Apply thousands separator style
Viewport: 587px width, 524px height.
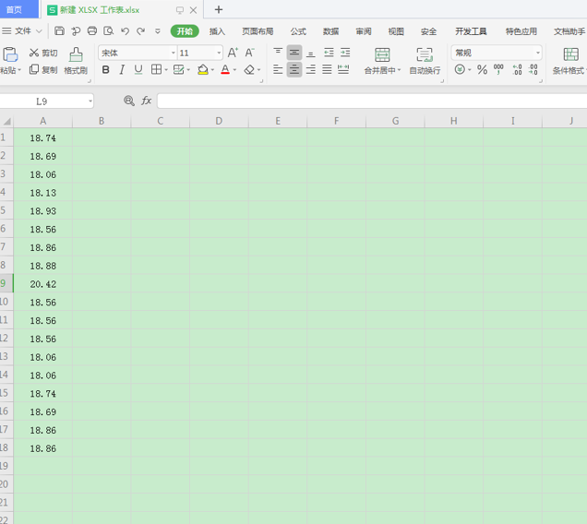tap(498, 69)
